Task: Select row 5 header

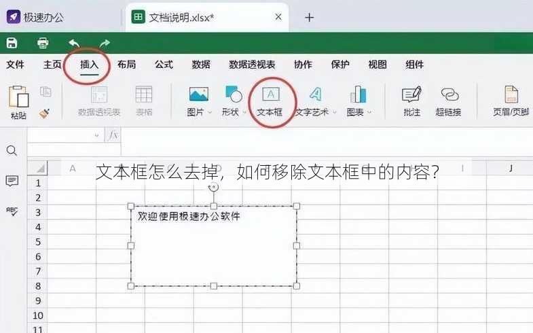Action: [38, 242]
